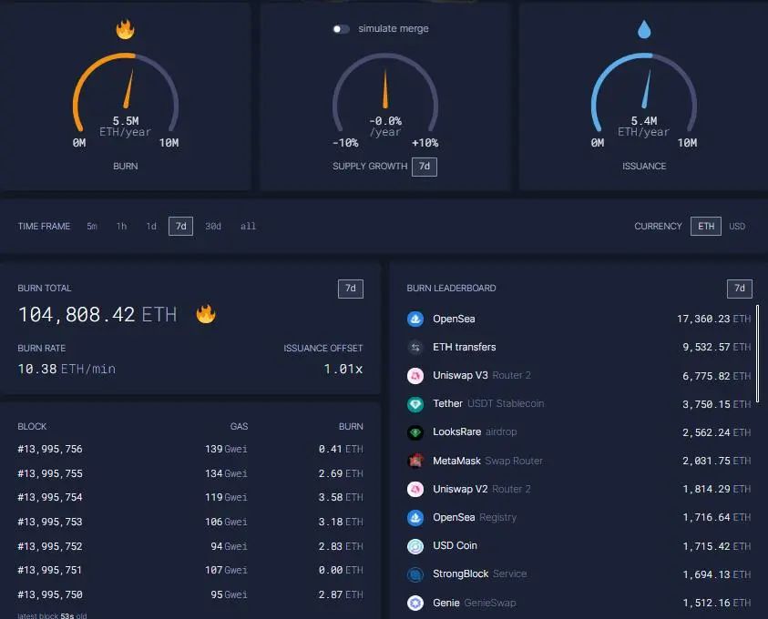The image size is (768, 619).
Task: Select the 1d time frame
Action: pyautogui.click(x=151, y=226)
